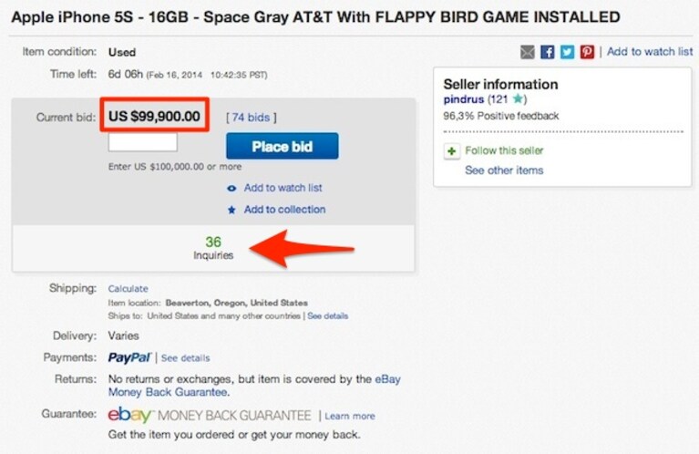Click the green plus Follow seller icon
The image size is (699, 454).
click(452, 151)
